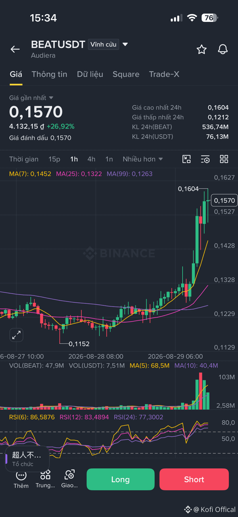238x517 pixels.
Task: Tap the RSI(6): 86,5876 label
Action: tap(32, 417)
